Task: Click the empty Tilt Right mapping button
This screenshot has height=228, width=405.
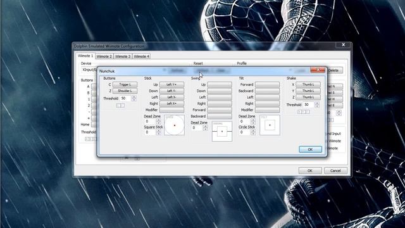Action: [267, 104]
